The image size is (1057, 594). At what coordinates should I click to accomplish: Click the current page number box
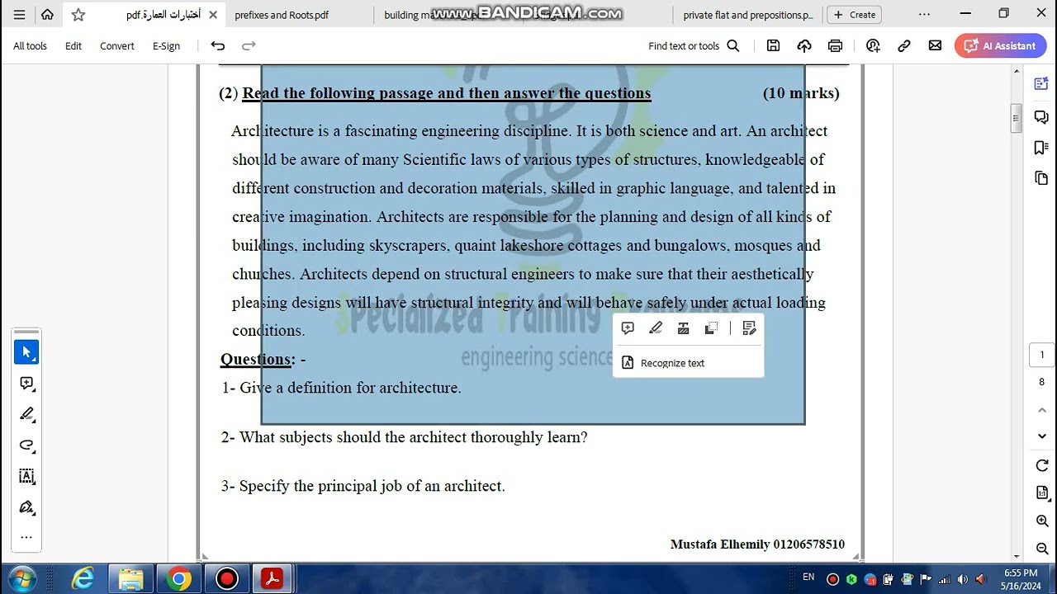coord(1042,355)
